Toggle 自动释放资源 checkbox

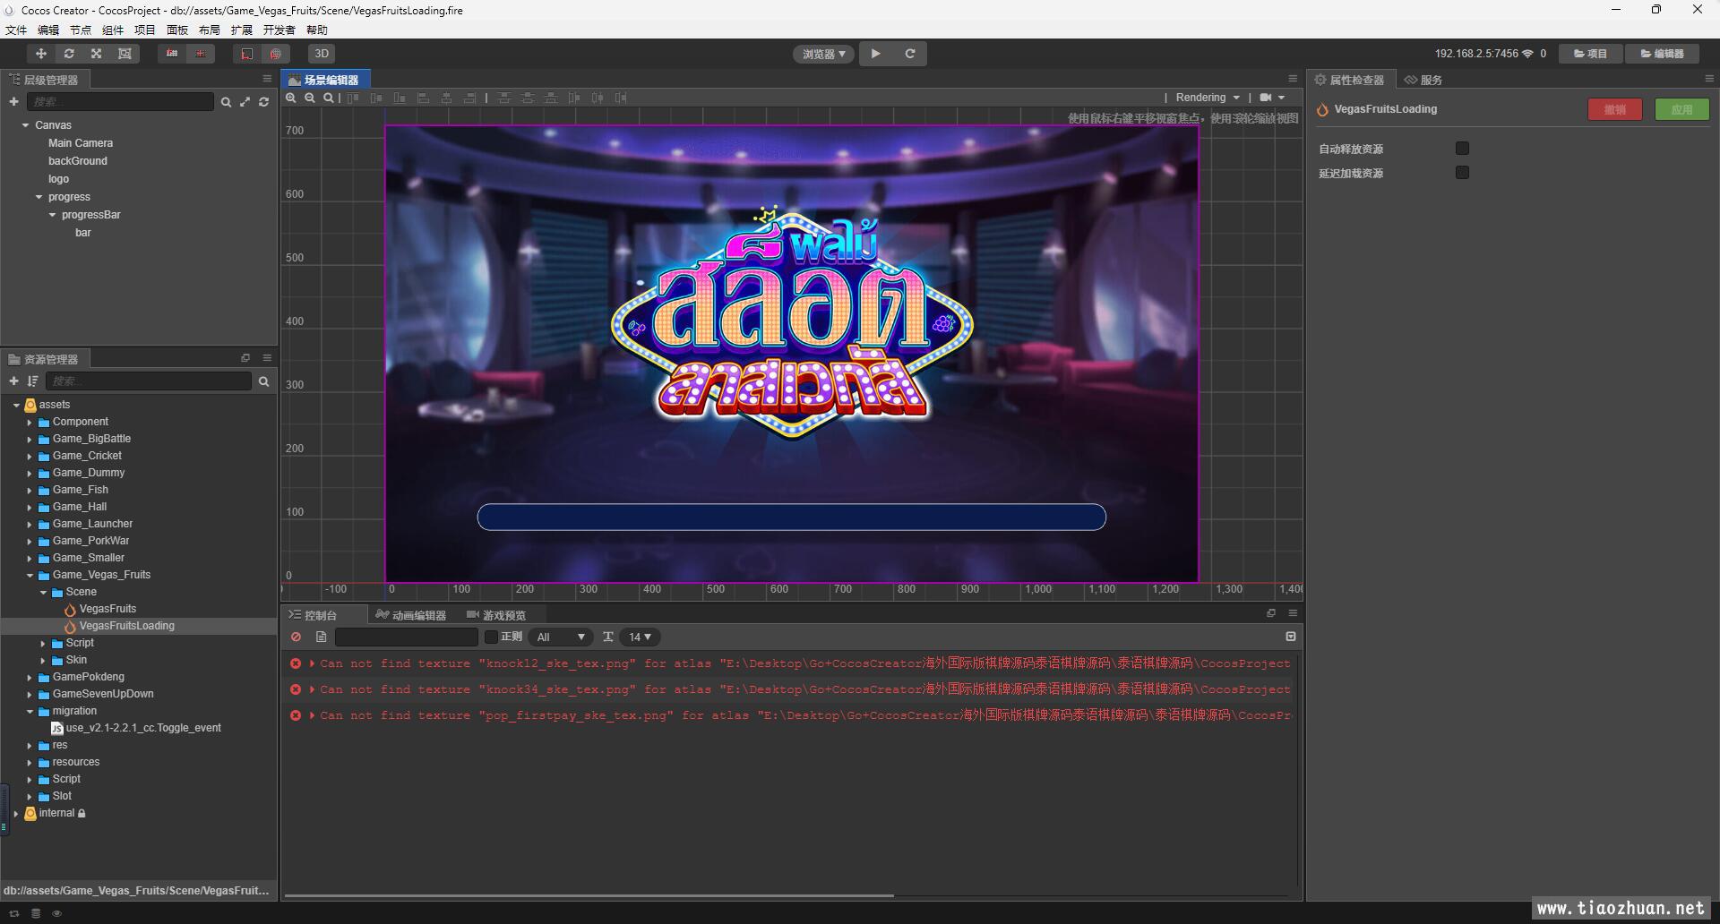pyautogui.click(x=1462, y=149)
